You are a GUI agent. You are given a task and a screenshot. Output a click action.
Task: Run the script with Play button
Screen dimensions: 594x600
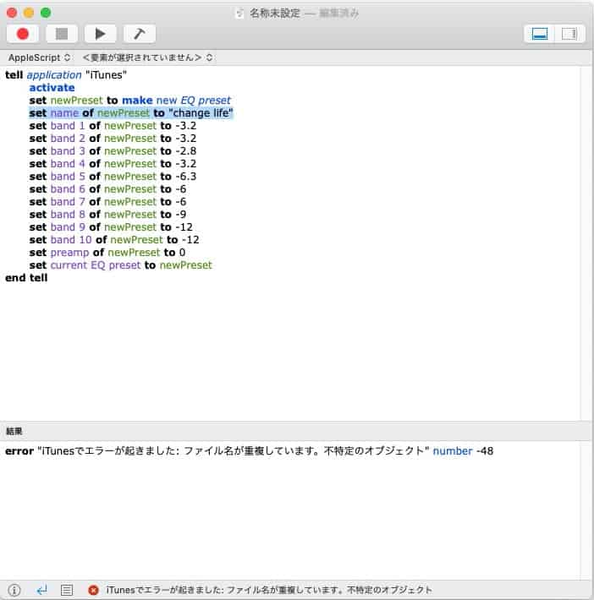point(101,34)
